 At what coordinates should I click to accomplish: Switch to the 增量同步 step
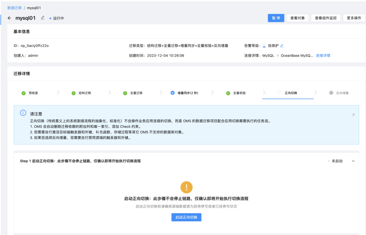pyautogui.click(x=188, y=93)
